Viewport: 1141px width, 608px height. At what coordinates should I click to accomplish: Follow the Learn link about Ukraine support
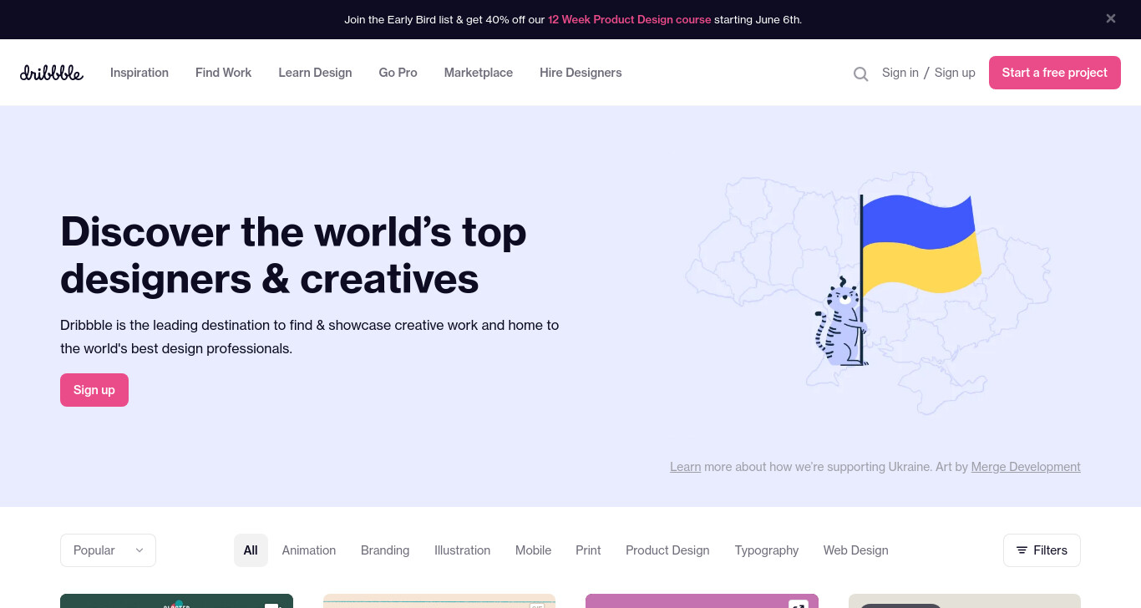pyautogui.click(x=685, y=467)
